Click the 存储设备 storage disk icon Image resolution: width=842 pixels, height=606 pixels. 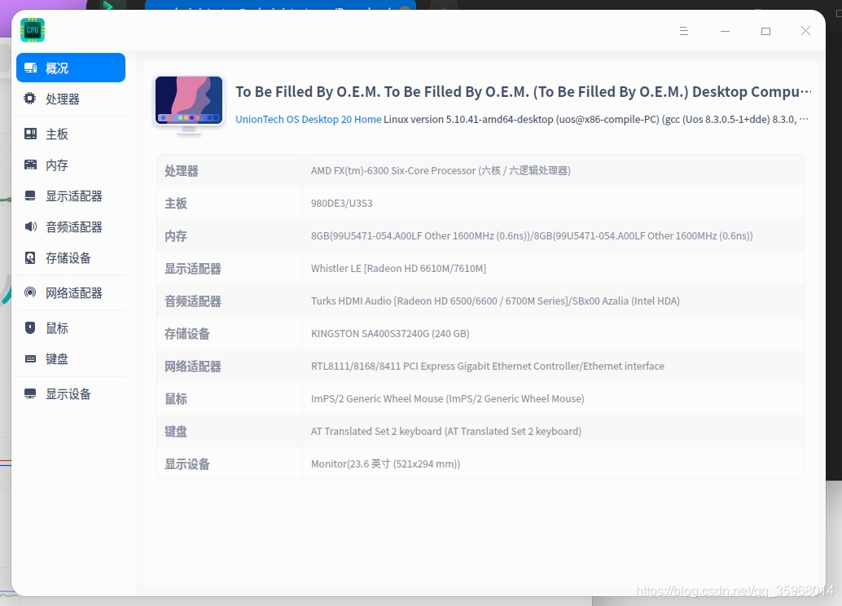coord(31,258)
